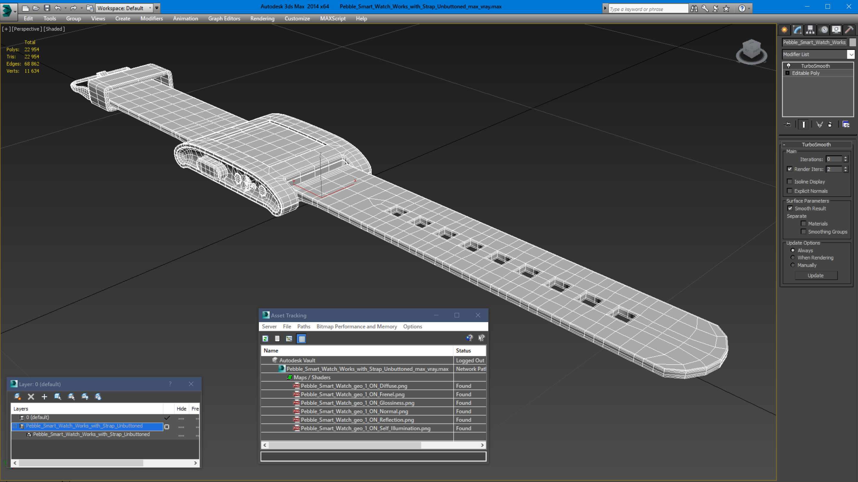Toggle Show End Result icon
858x482 pixels.
(804, 124)
